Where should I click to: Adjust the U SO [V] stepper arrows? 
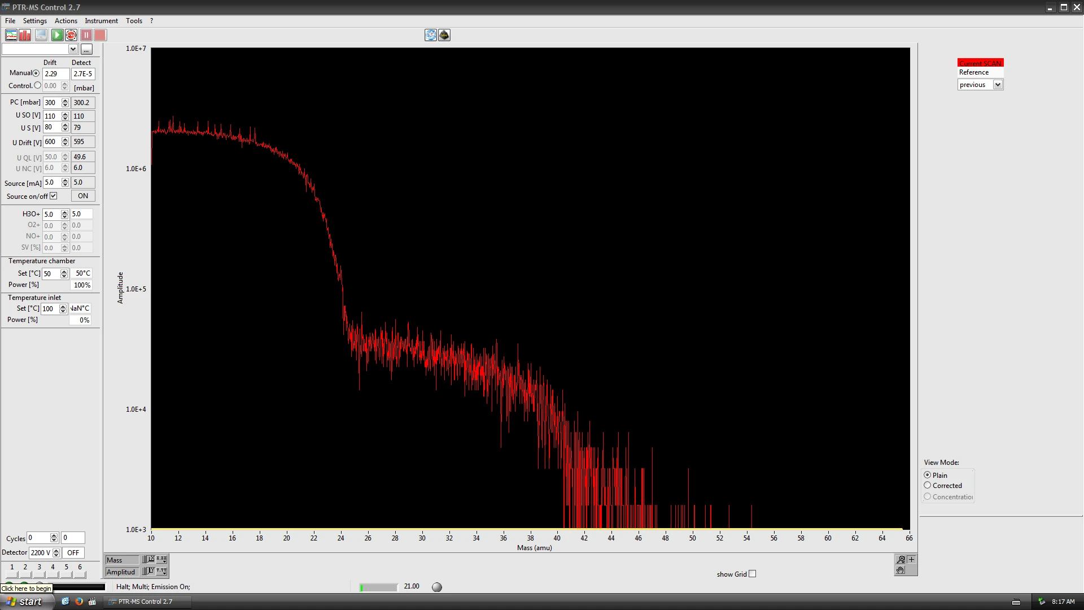pos(65,116)
